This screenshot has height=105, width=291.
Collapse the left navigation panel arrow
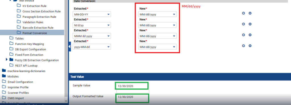[69, 47]
